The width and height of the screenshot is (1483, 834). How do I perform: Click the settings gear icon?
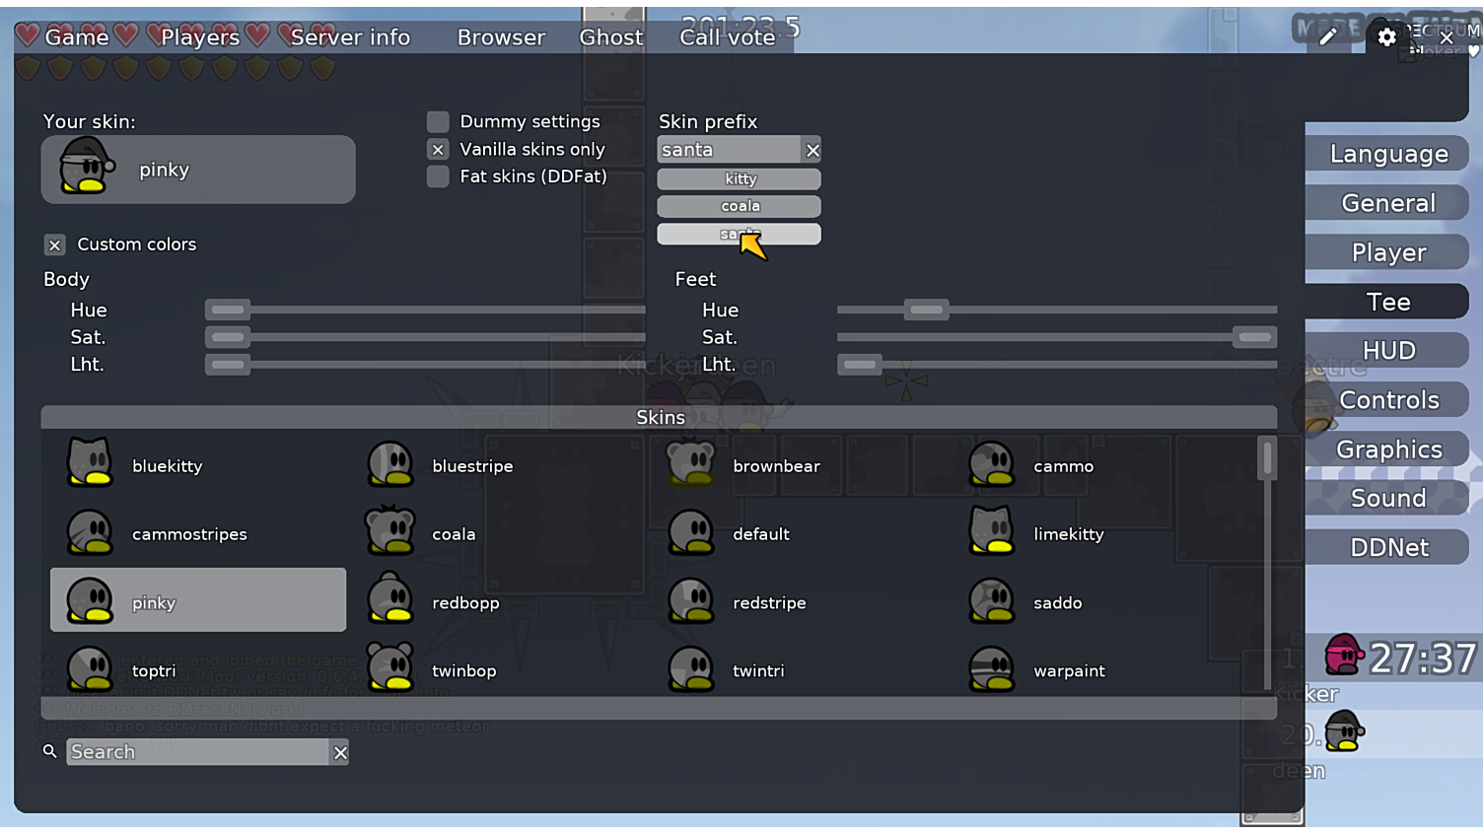[x=1386, y=37]
